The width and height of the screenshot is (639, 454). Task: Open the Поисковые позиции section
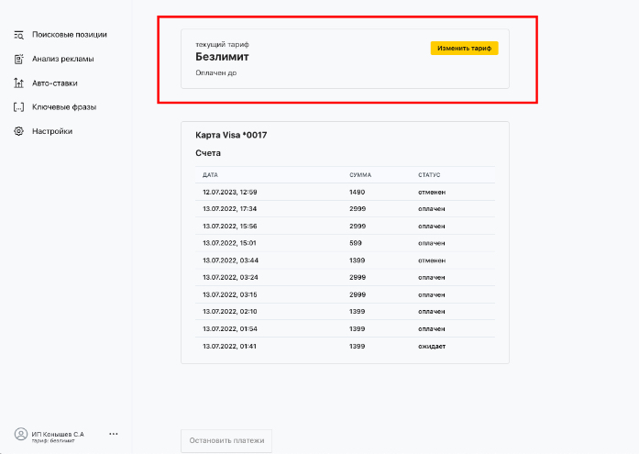pyautogui.click(x=70, y=35)
